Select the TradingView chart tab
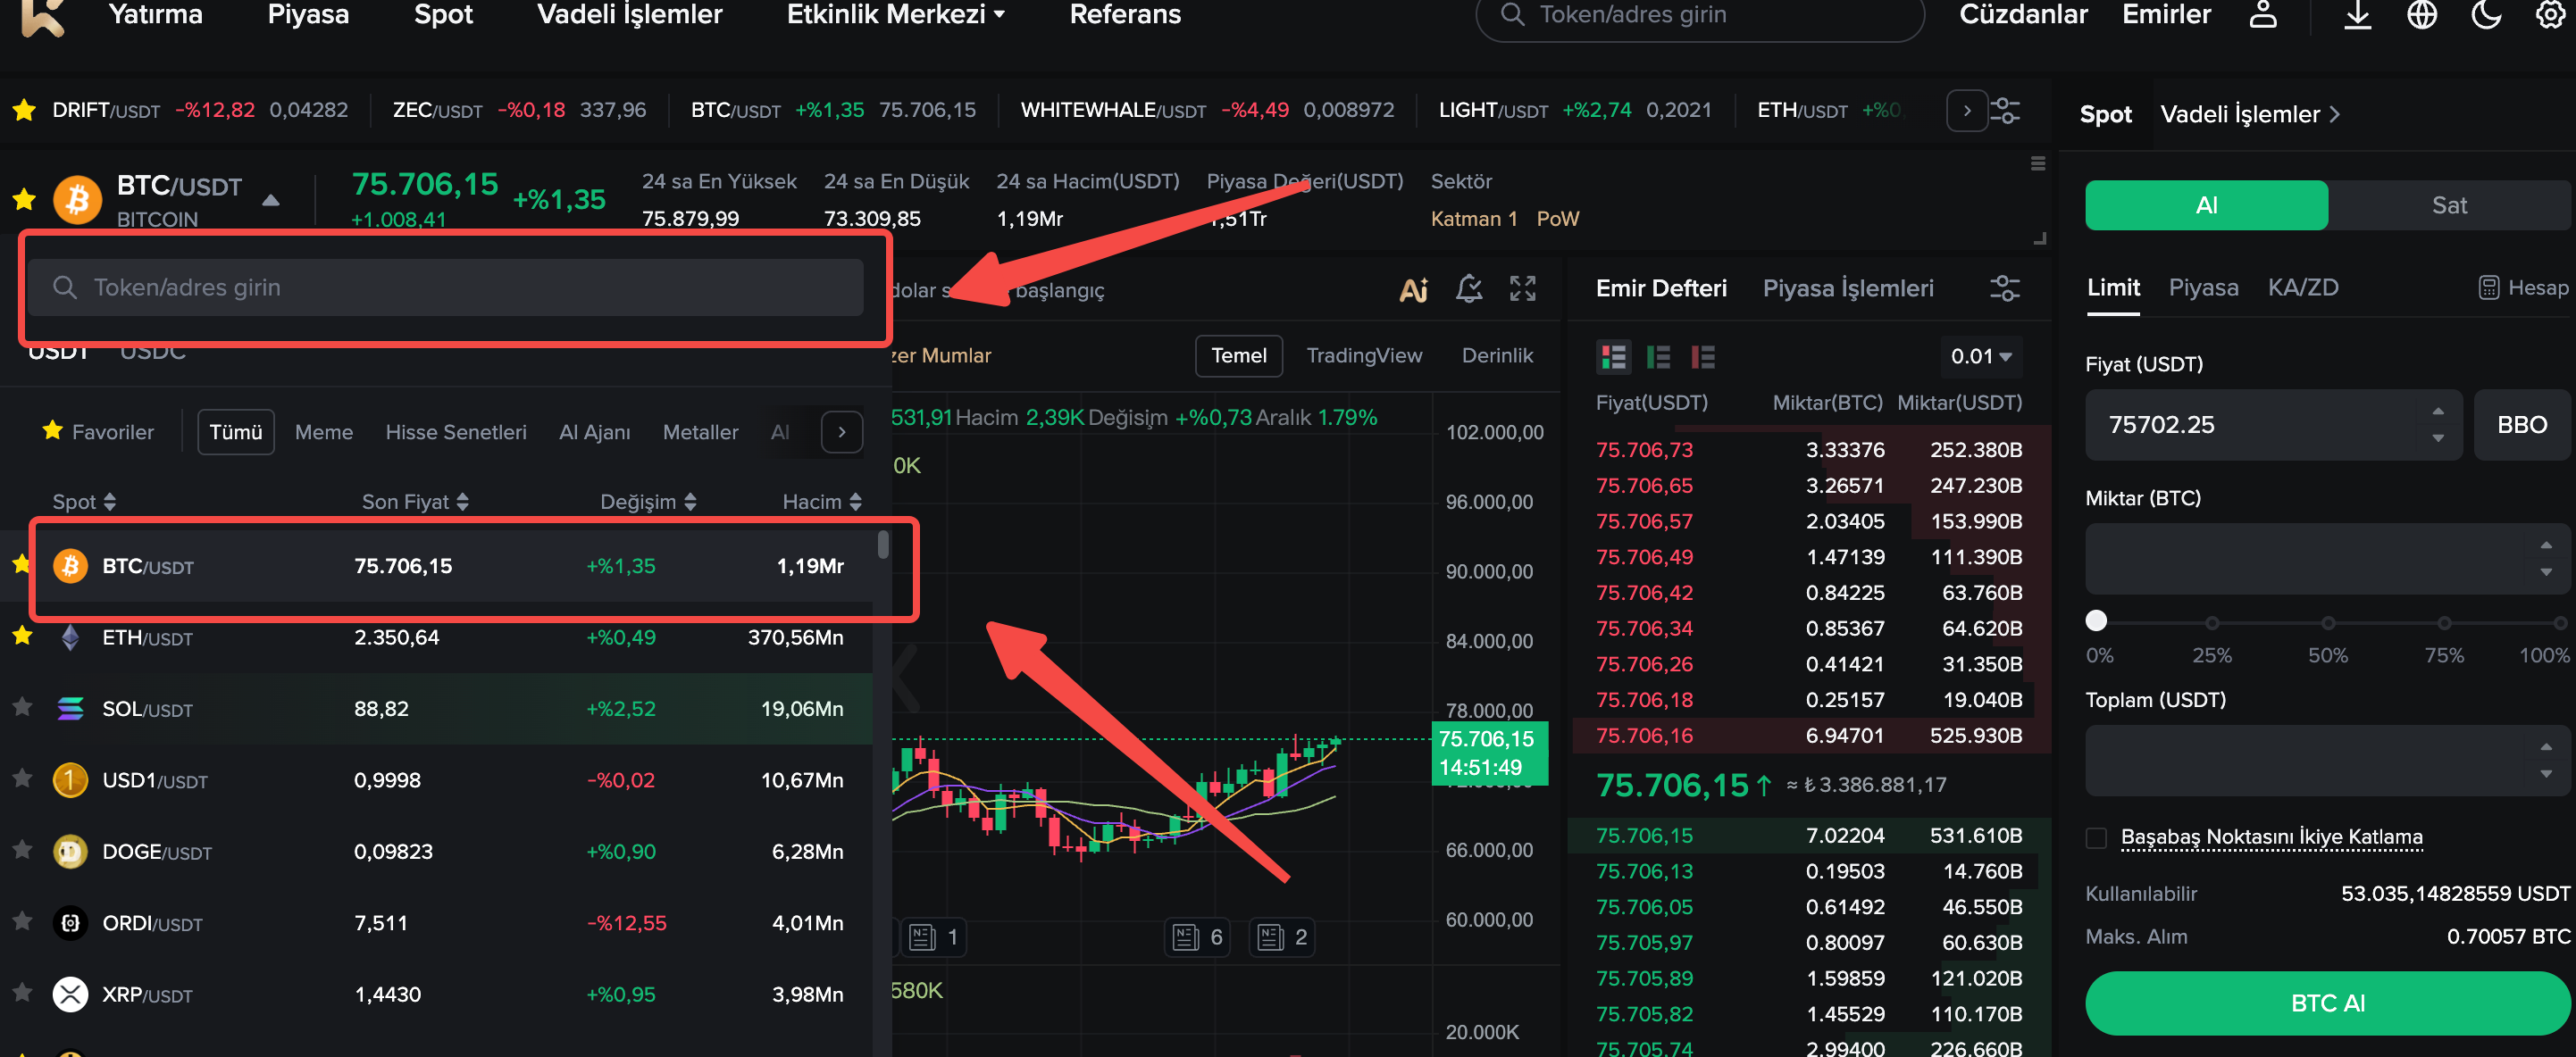The image size is (2576, 1057). (x=1363, y=355)
